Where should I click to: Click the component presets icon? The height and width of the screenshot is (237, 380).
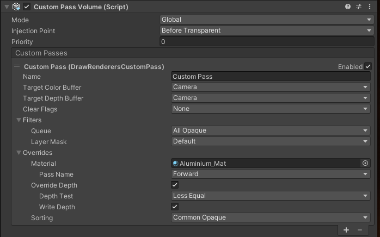coord(359,7)
